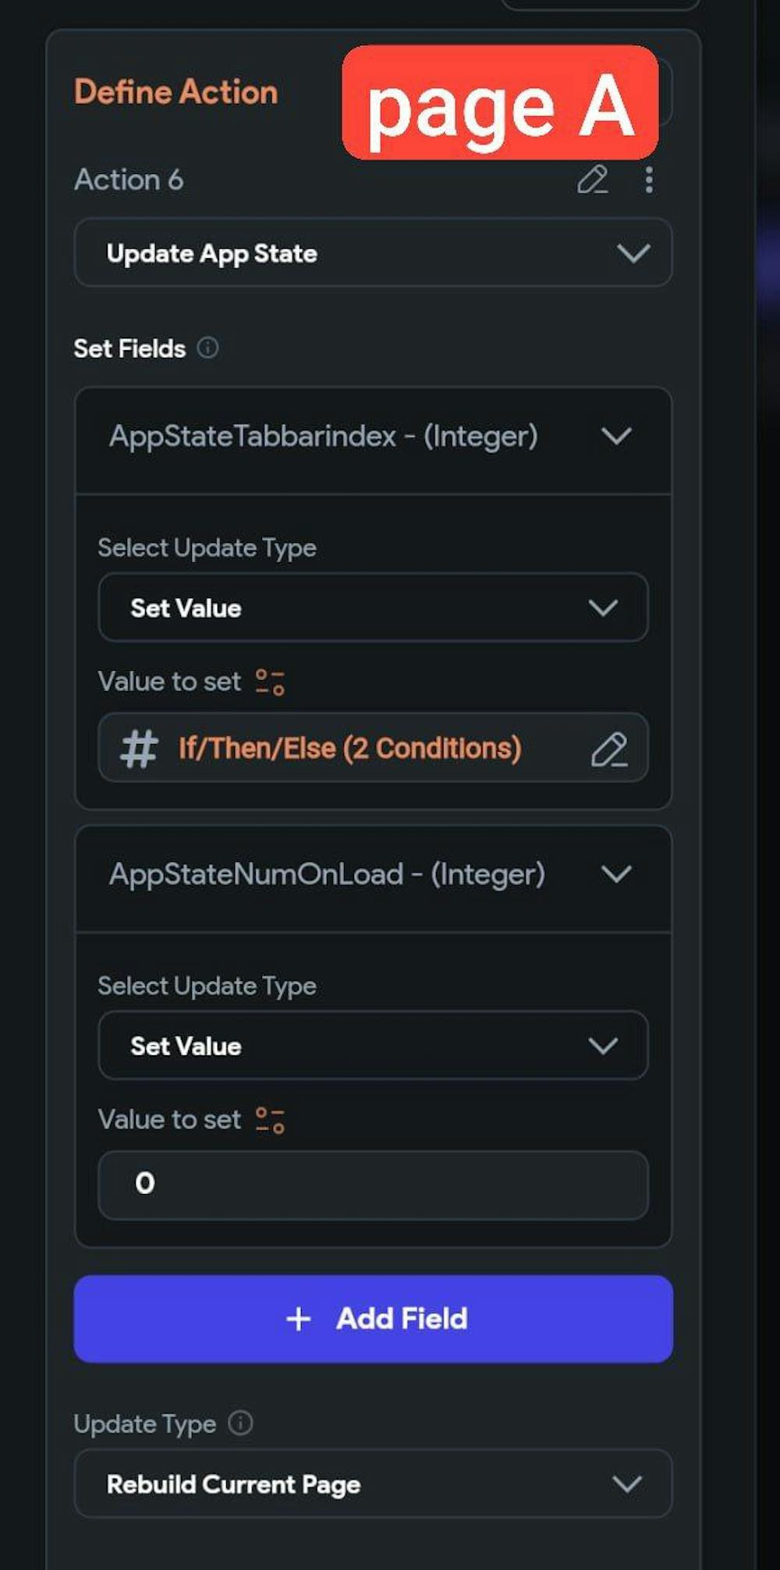This screenshot has height=1570, width=780.
Task: Click the red page A label
Action: (x=500, y=103)
